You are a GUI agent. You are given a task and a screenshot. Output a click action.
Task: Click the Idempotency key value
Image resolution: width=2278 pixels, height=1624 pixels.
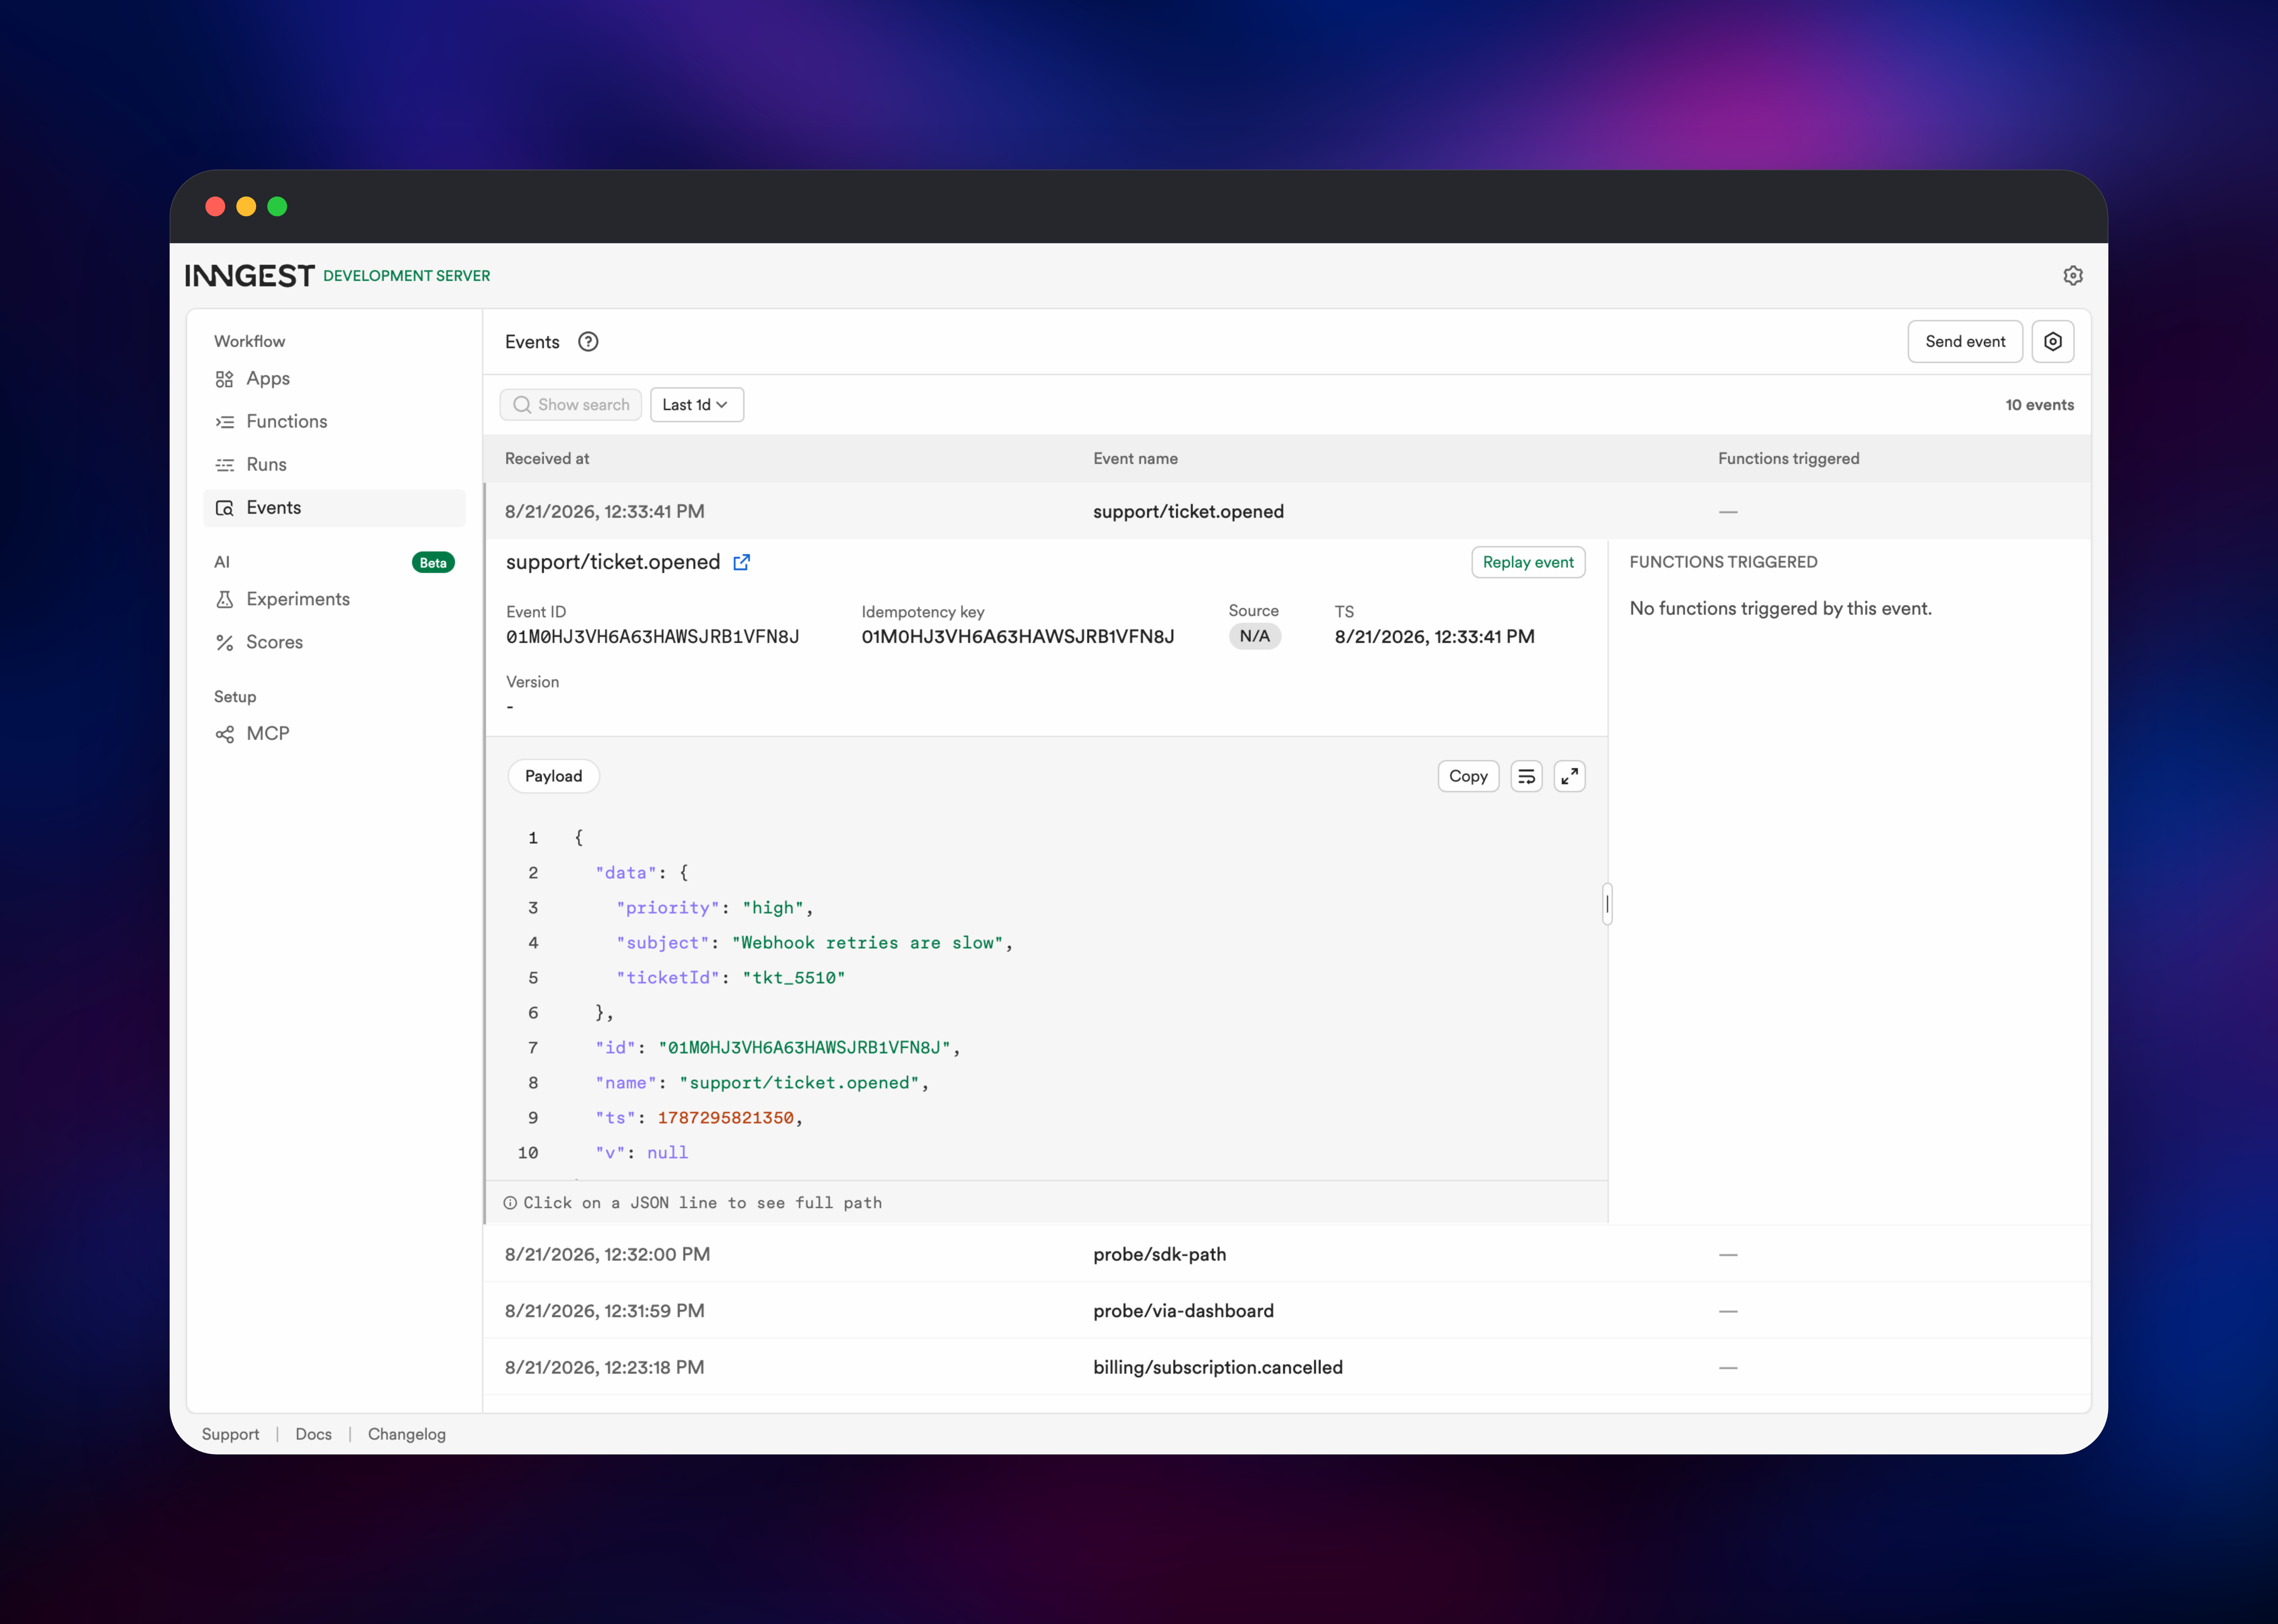pos(1017,637)
